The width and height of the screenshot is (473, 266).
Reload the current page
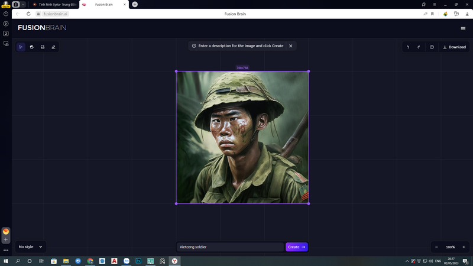pyautogui.click(x=28, y=14)
